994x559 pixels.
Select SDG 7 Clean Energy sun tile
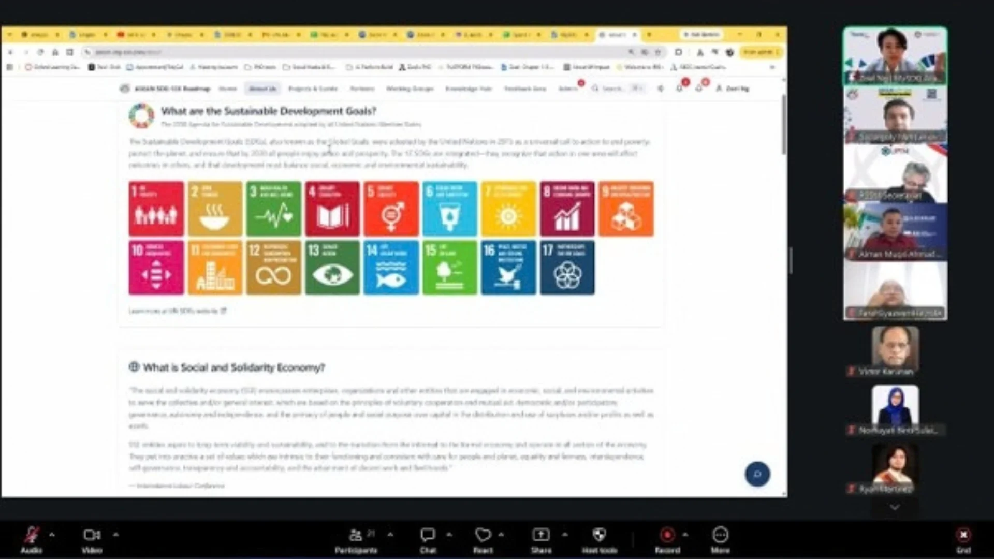point(508,209)
